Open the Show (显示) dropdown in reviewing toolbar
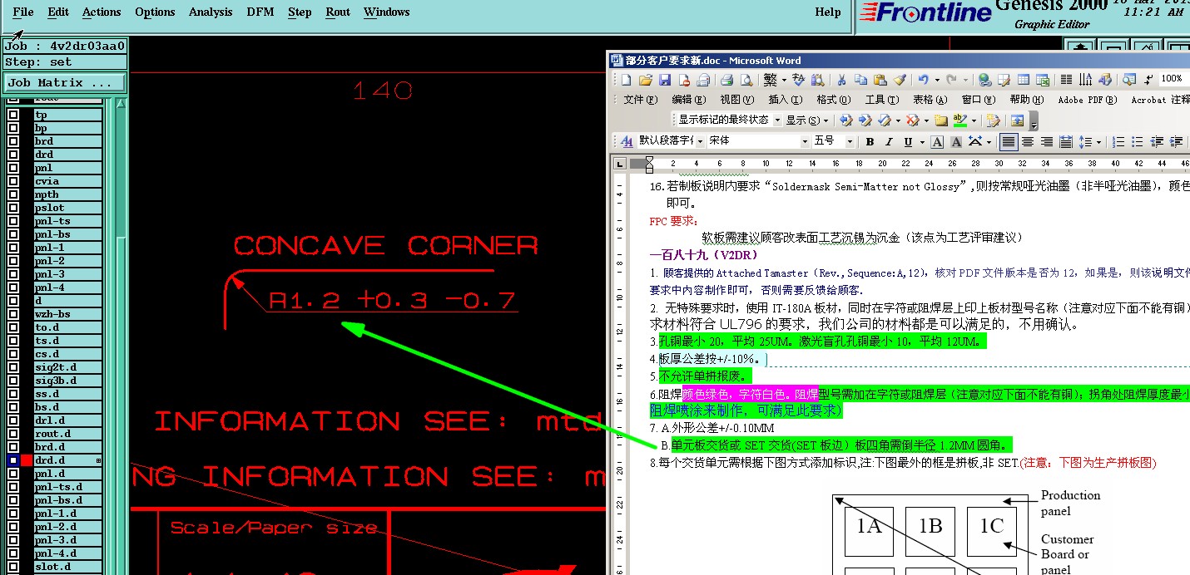Image resolution: width=1190 pixels, height=575 pixels. tap(807, 120)
